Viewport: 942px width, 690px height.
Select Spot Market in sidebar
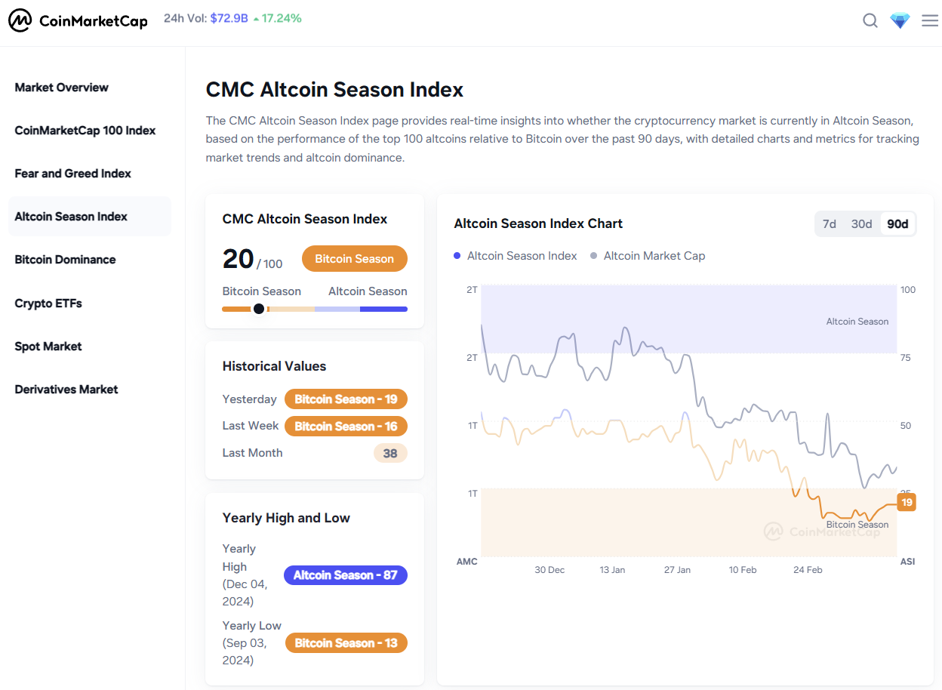[x=48, y=347]
